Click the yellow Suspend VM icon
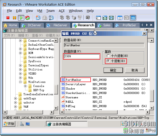 (15, 18)
